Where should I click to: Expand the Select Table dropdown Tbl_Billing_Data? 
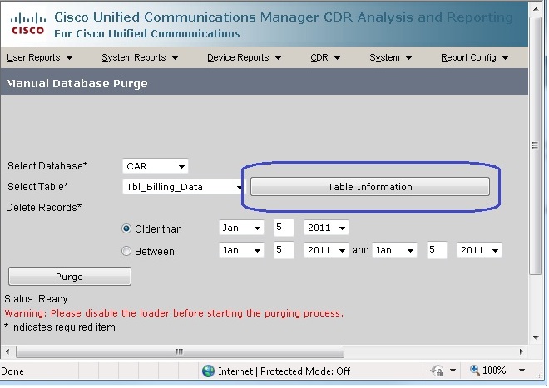click(x=184, y=187)
